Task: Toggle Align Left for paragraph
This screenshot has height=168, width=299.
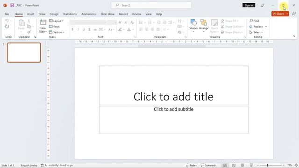Action: 141,29
